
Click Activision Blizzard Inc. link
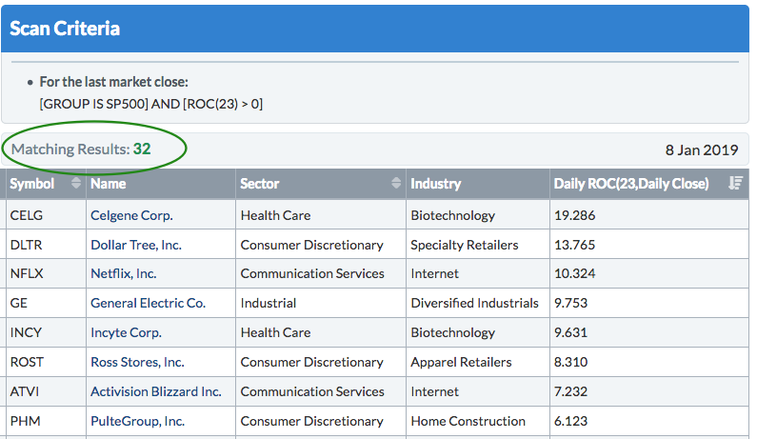(x=155, y=391)
